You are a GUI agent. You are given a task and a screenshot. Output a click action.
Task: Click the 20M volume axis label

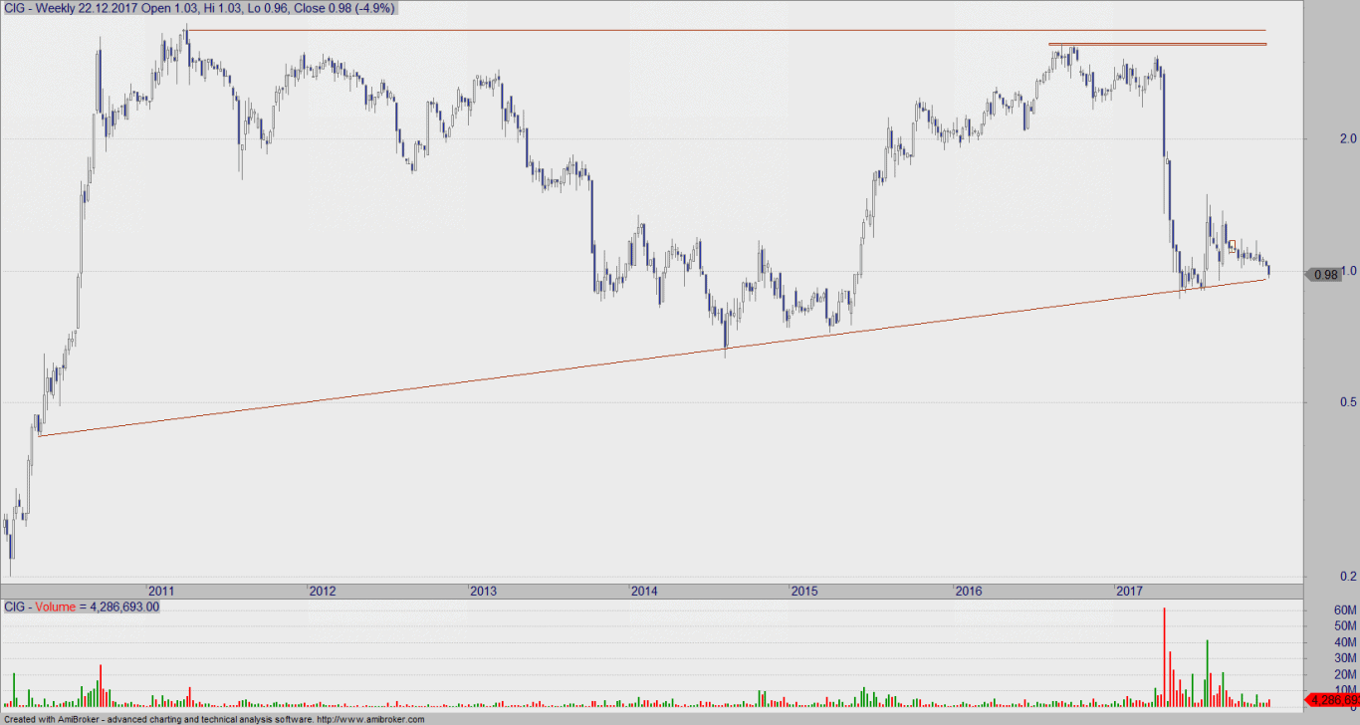[x=1346, y=674]
